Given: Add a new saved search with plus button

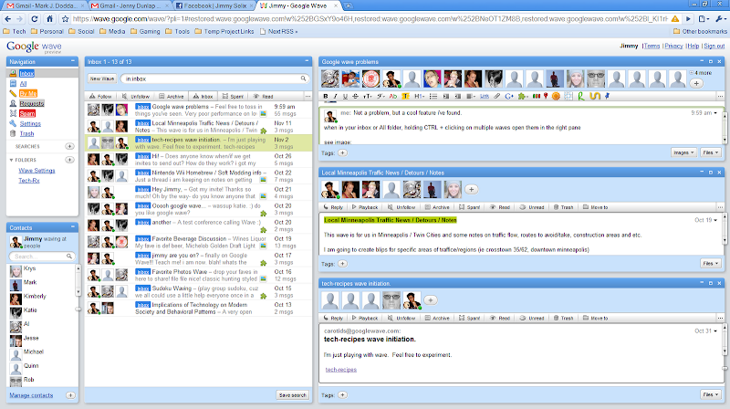Looking at the screenshot, I should tap(69, 146).
